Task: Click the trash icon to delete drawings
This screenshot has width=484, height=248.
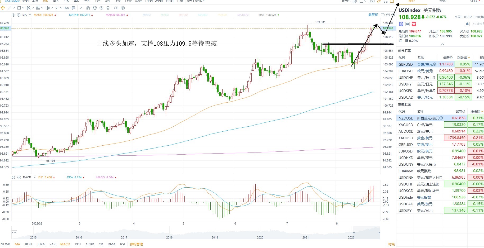Action: [108, 8]
